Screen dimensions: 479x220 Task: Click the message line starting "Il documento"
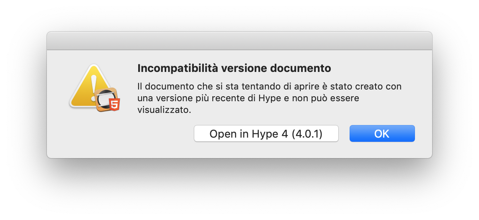(269, 87)
